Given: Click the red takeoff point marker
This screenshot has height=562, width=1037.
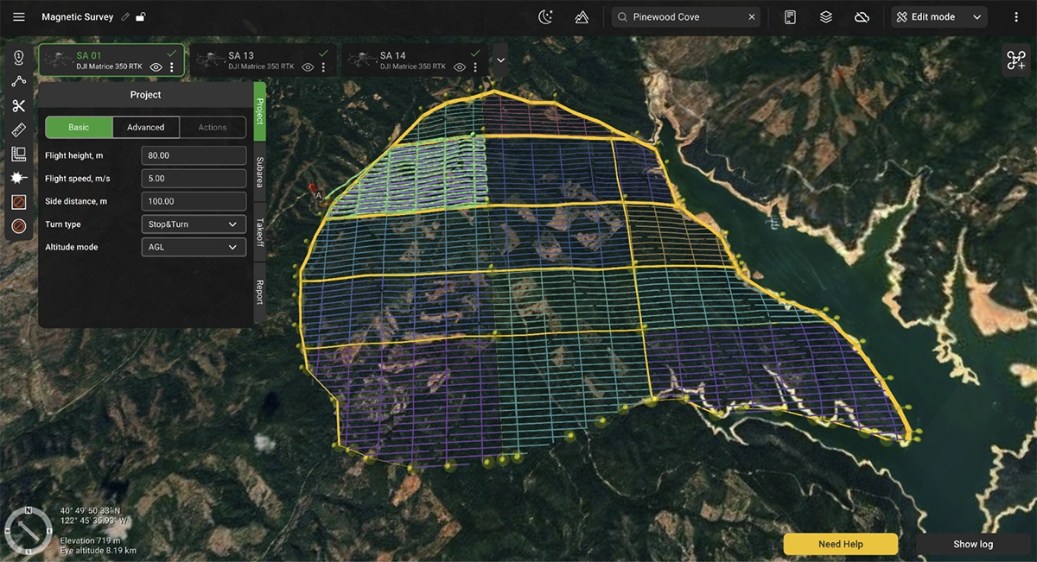Looking at the screenshot, I should pos(312,187).
